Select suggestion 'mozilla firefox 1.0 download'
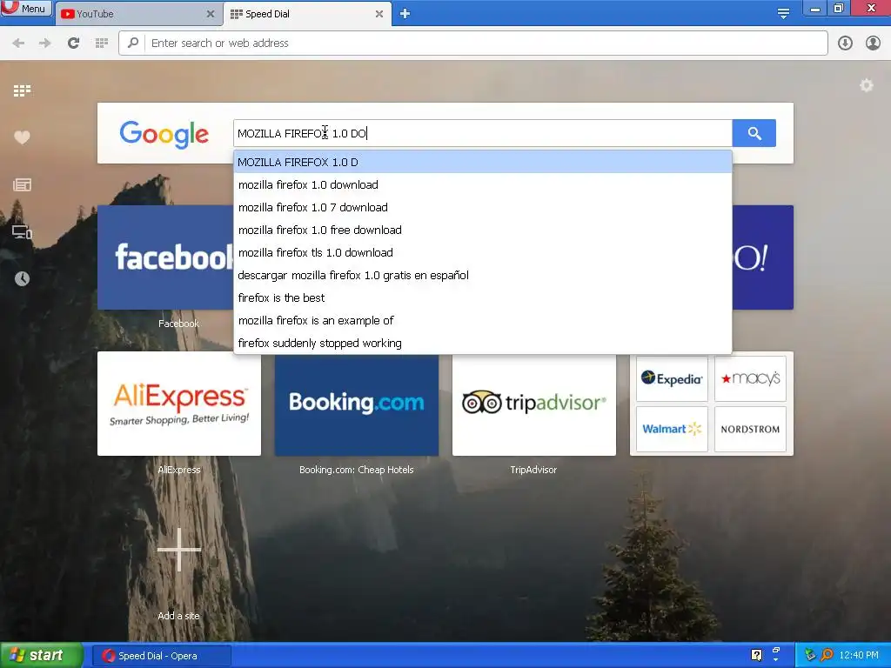Viewport: 891px width, 668px height. pyautogui.click(x=482, y=184)
